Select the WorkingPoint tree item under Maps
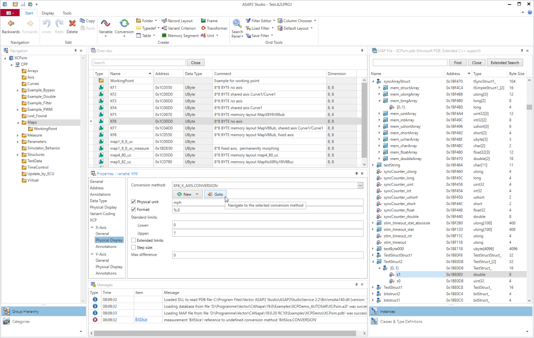 45,129
